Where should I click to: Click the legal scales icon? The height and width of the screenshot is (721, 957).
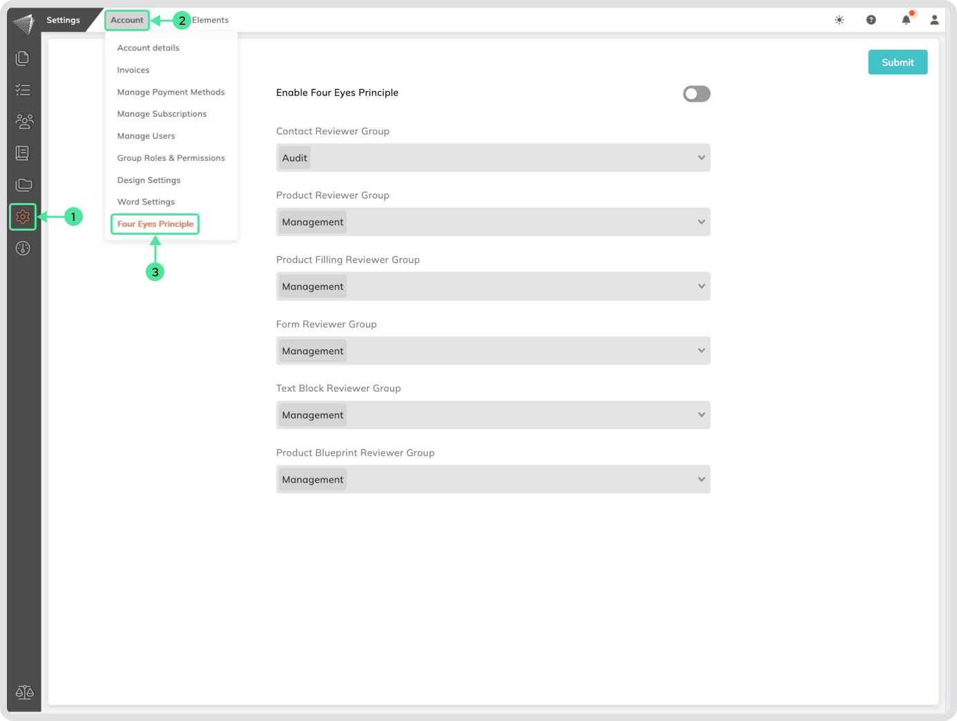pos(24,692)
